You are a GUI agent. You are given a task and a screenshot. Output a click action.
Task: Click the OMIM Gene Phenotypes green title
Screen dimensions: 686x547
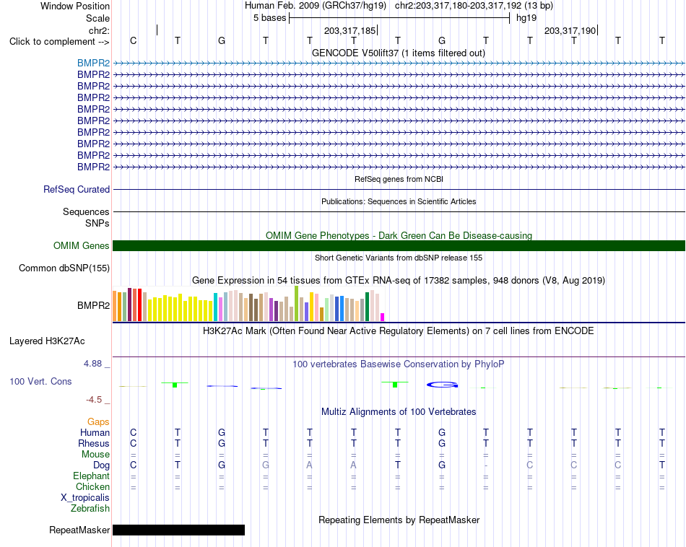click(x=399, y=235)
